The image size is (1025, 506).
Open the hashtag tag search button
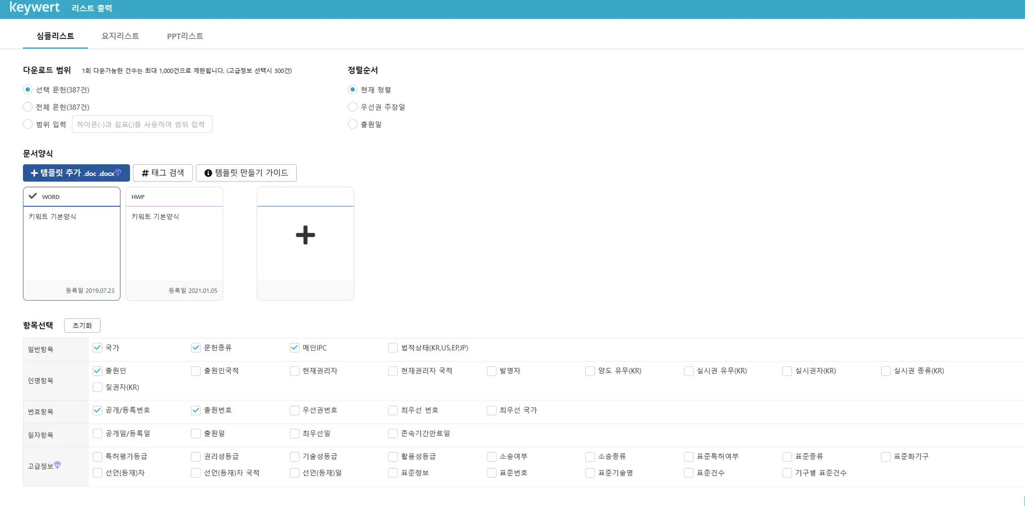pos(162,173)
